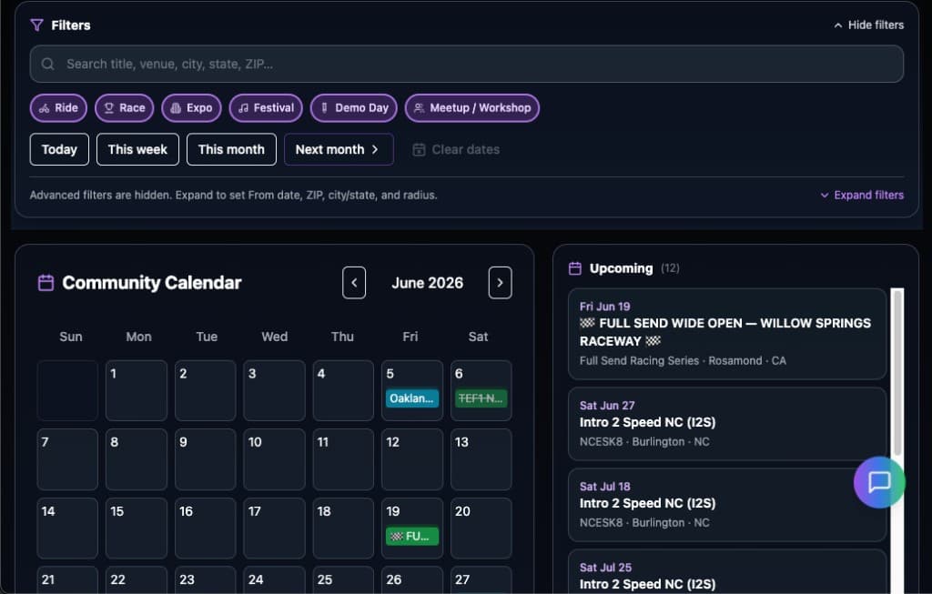Open Sat Jul 25 Intro 2 Speed card
This screenshot has height=594, width=932.
coord(727,571)
